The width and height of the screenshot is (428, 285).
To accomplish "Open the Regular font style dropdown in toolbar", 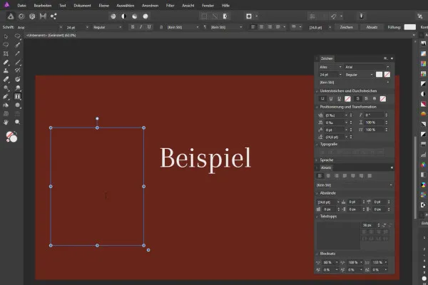I will pyautogui.click(x=107, y=27).
